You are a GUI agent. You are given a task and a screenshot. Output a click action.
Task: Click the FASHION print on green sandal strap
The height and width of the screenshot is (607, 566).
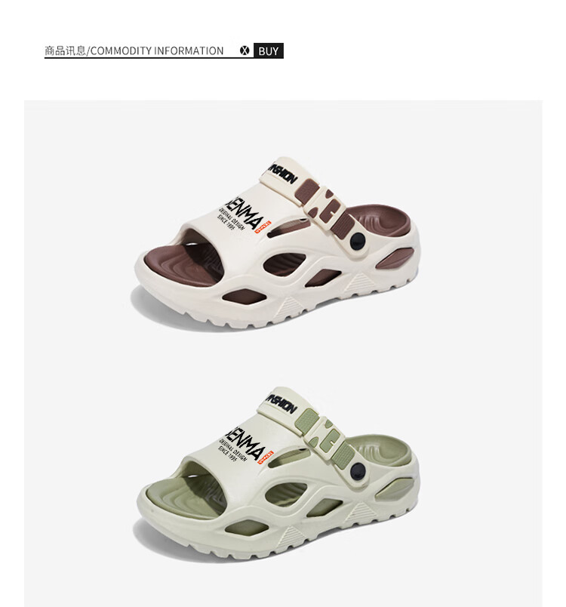pos(282,404)
